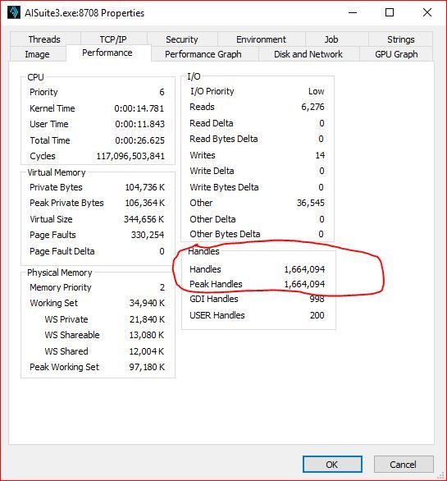Click the Page Faults value 330,254
447x481 pixels.
pyautogui.click(x=148, y=235)
